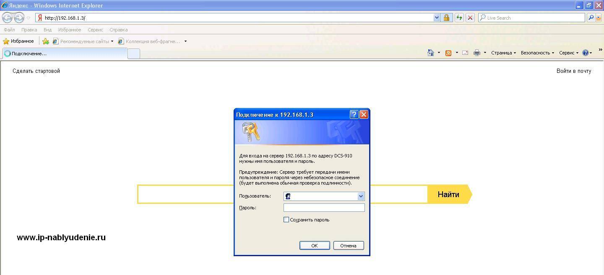Expand Рекомендуемые сайты dropdown arrow
Image resolution: width=604 pixels, height=275 pixels.
[x=112, y=41]
